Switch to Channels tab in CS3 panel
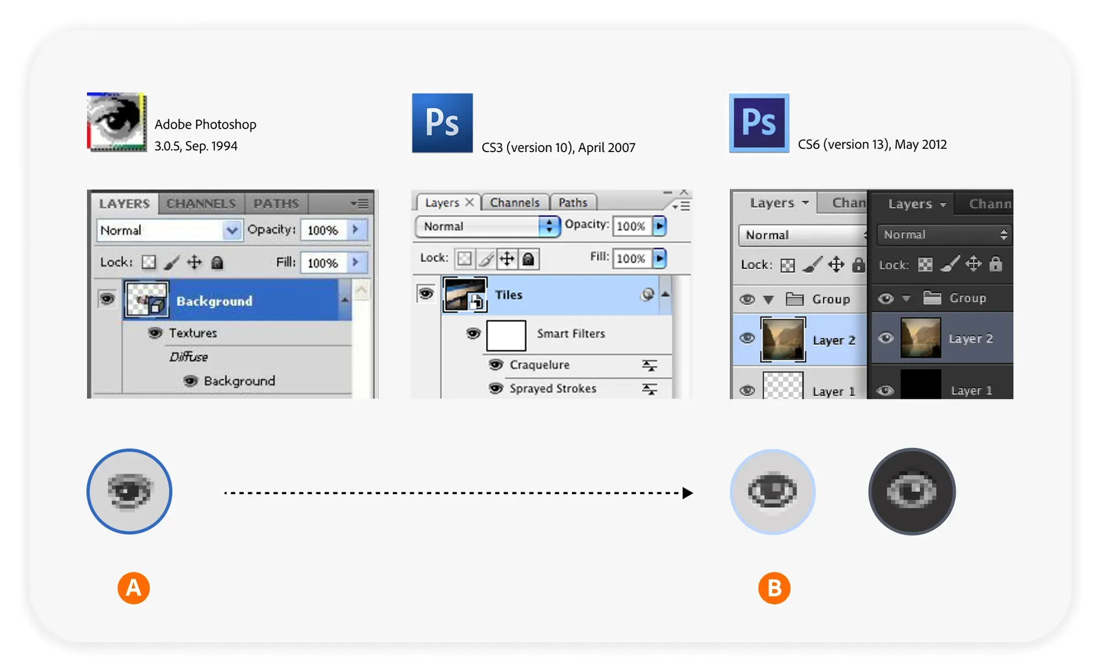The width and height of the screenshot is (1101, 672). pyautogui.click(x=515, y=203)
